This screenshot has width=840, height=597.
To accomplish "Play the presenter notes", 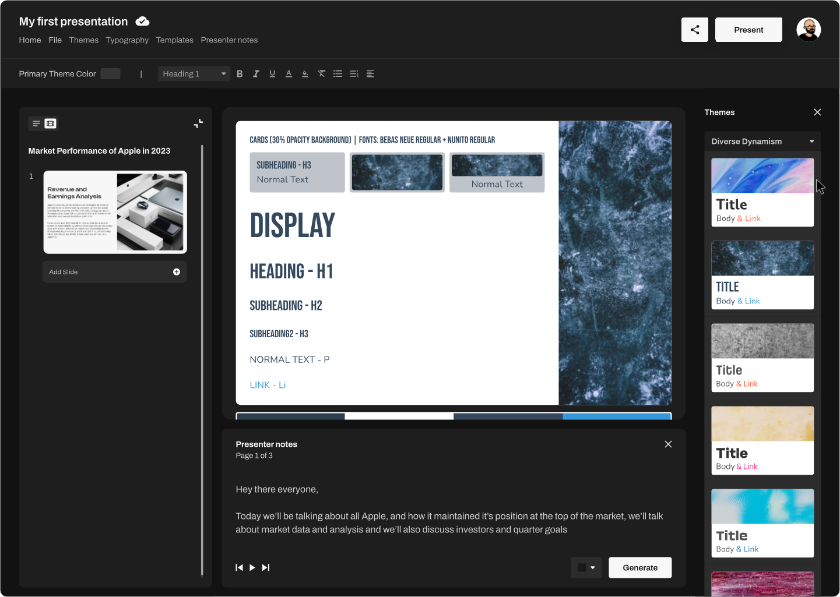I will pos(252,568).
